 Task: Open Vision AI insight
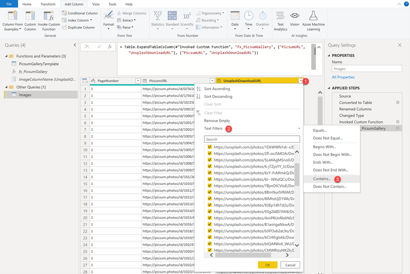coord(294,19)
